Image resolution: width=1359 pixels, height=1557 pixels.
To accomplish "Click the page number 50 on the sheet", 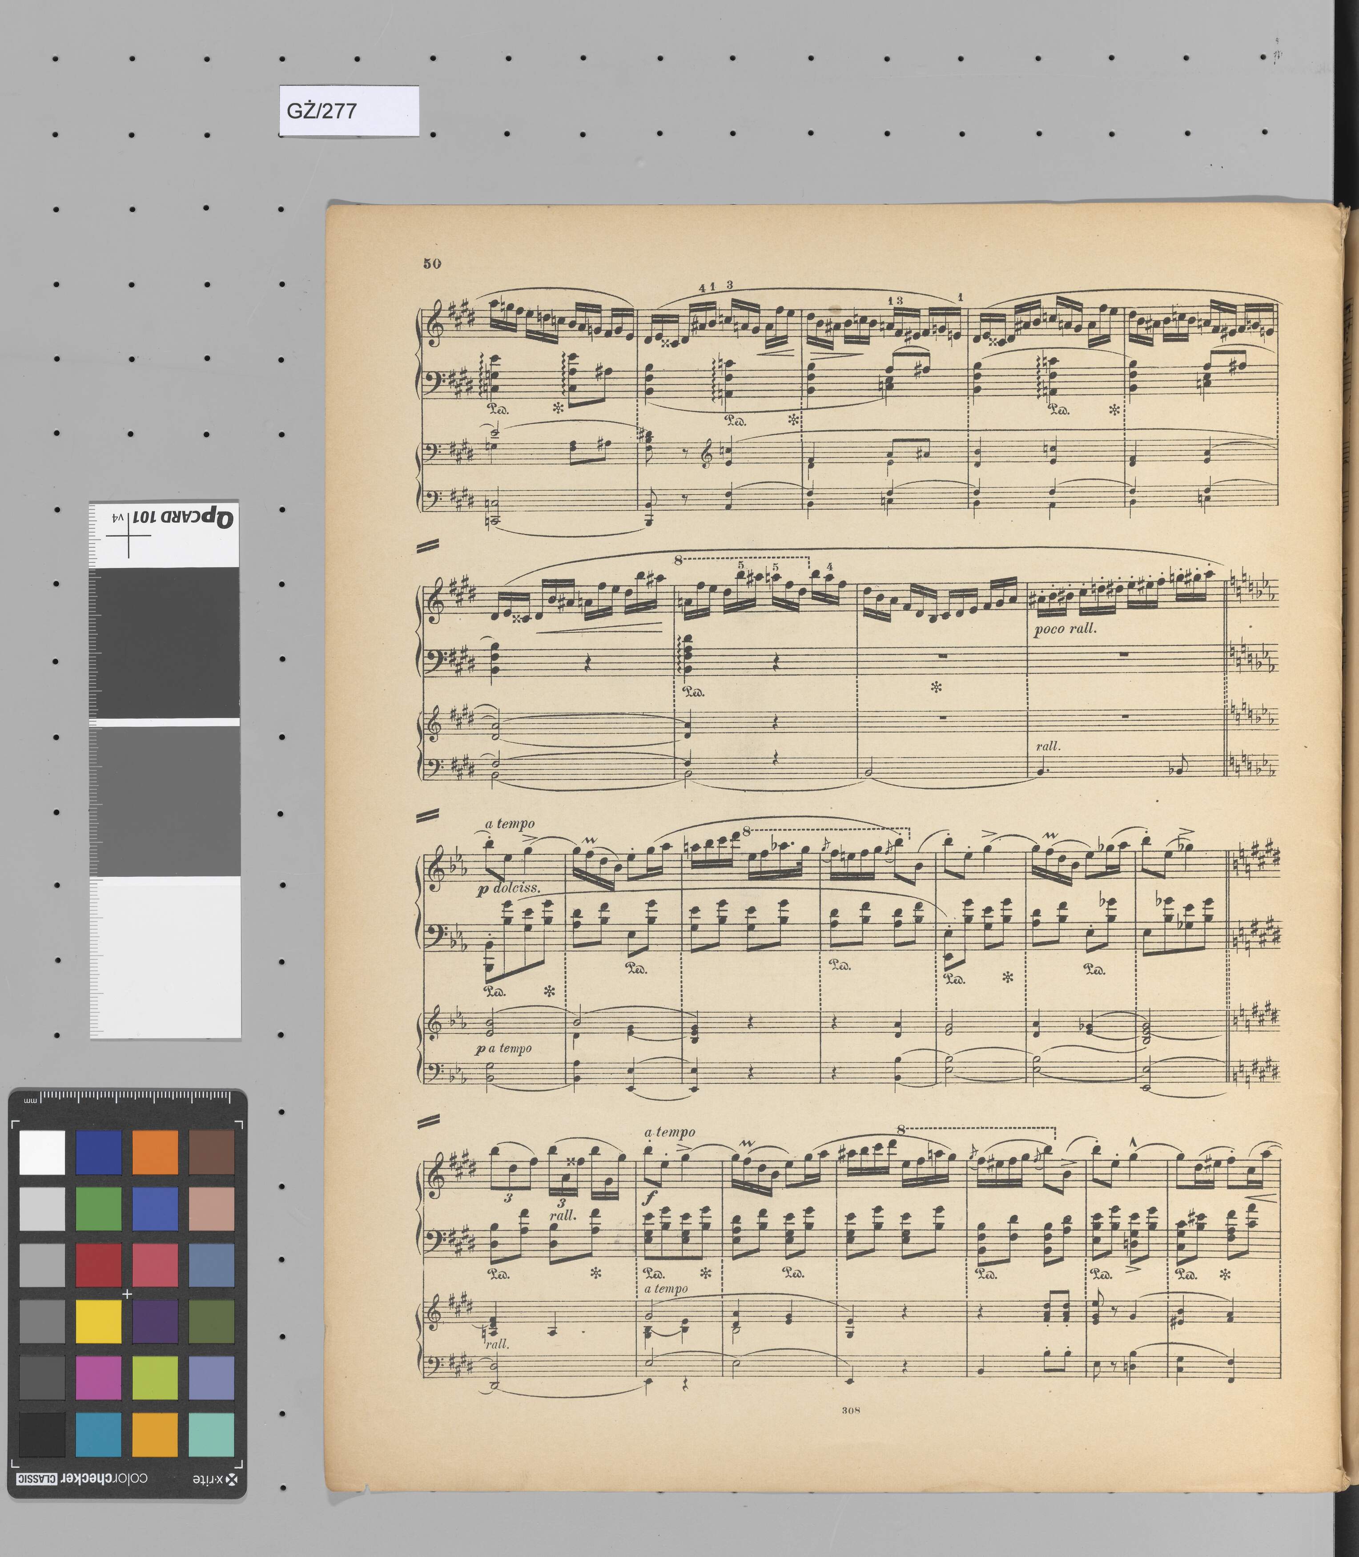I will point(432,263).
